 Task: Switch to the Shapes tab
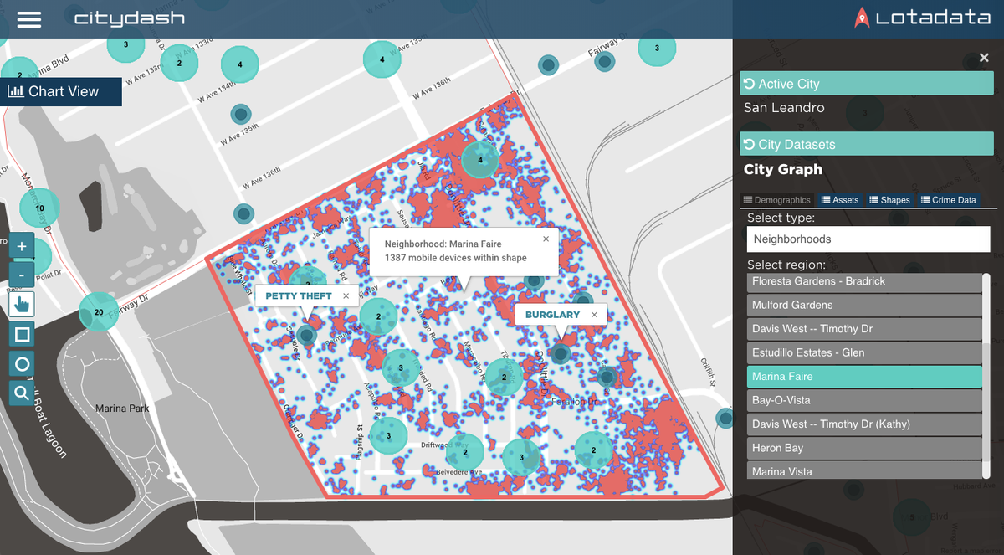(x=889, y=199)
